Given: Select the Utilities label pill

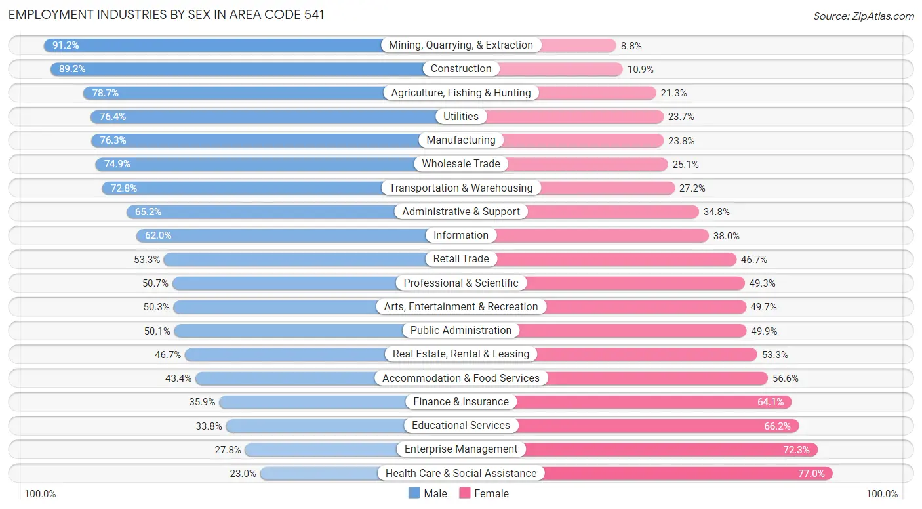Looking at the screenshot, I should point(461,117).
